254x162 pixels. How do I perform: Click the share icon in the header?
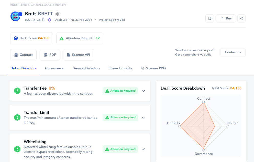[x=241, y=18]
